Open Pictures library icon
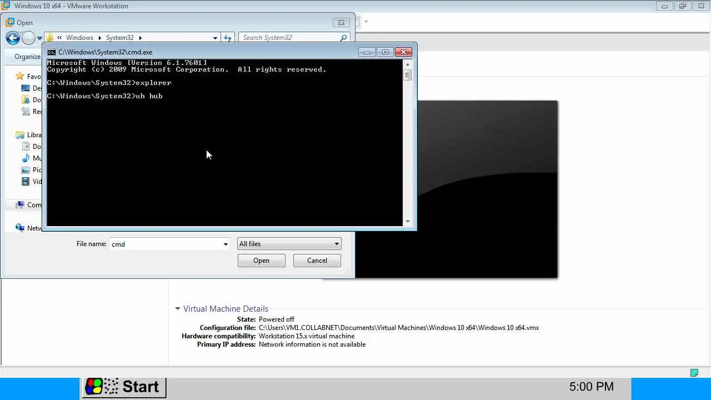This screenshot has width=711, height=400. click(x=26, y=170)
